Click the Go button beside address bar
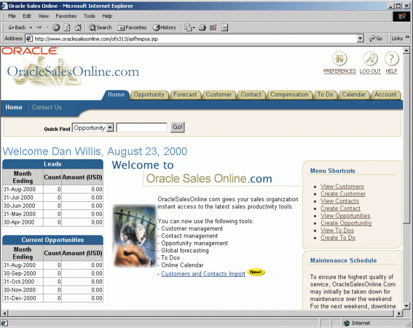413x328 pixels. pos(376,39)
